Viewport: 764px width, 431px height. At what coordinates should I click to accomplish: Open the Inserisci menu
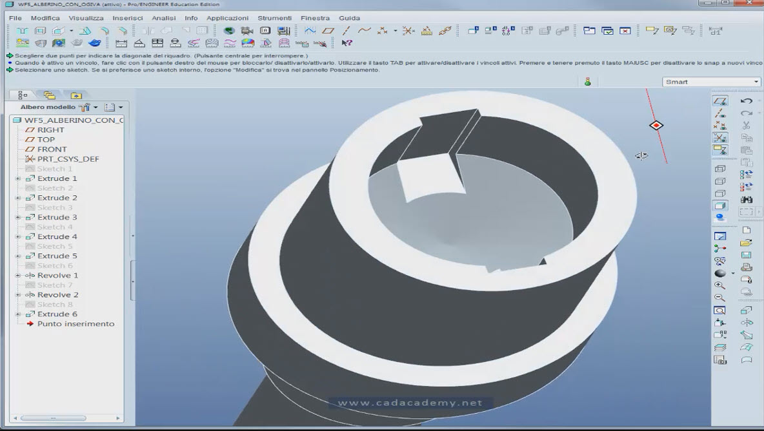(x=128, y=18)
